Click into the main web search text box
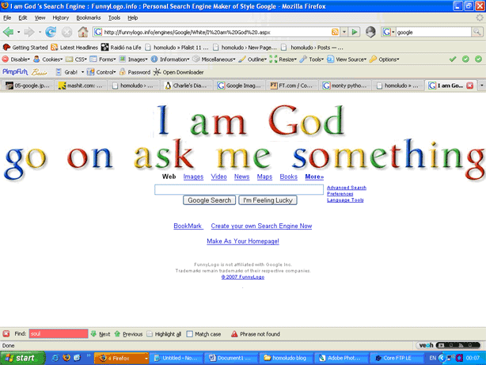 [238, 190]
